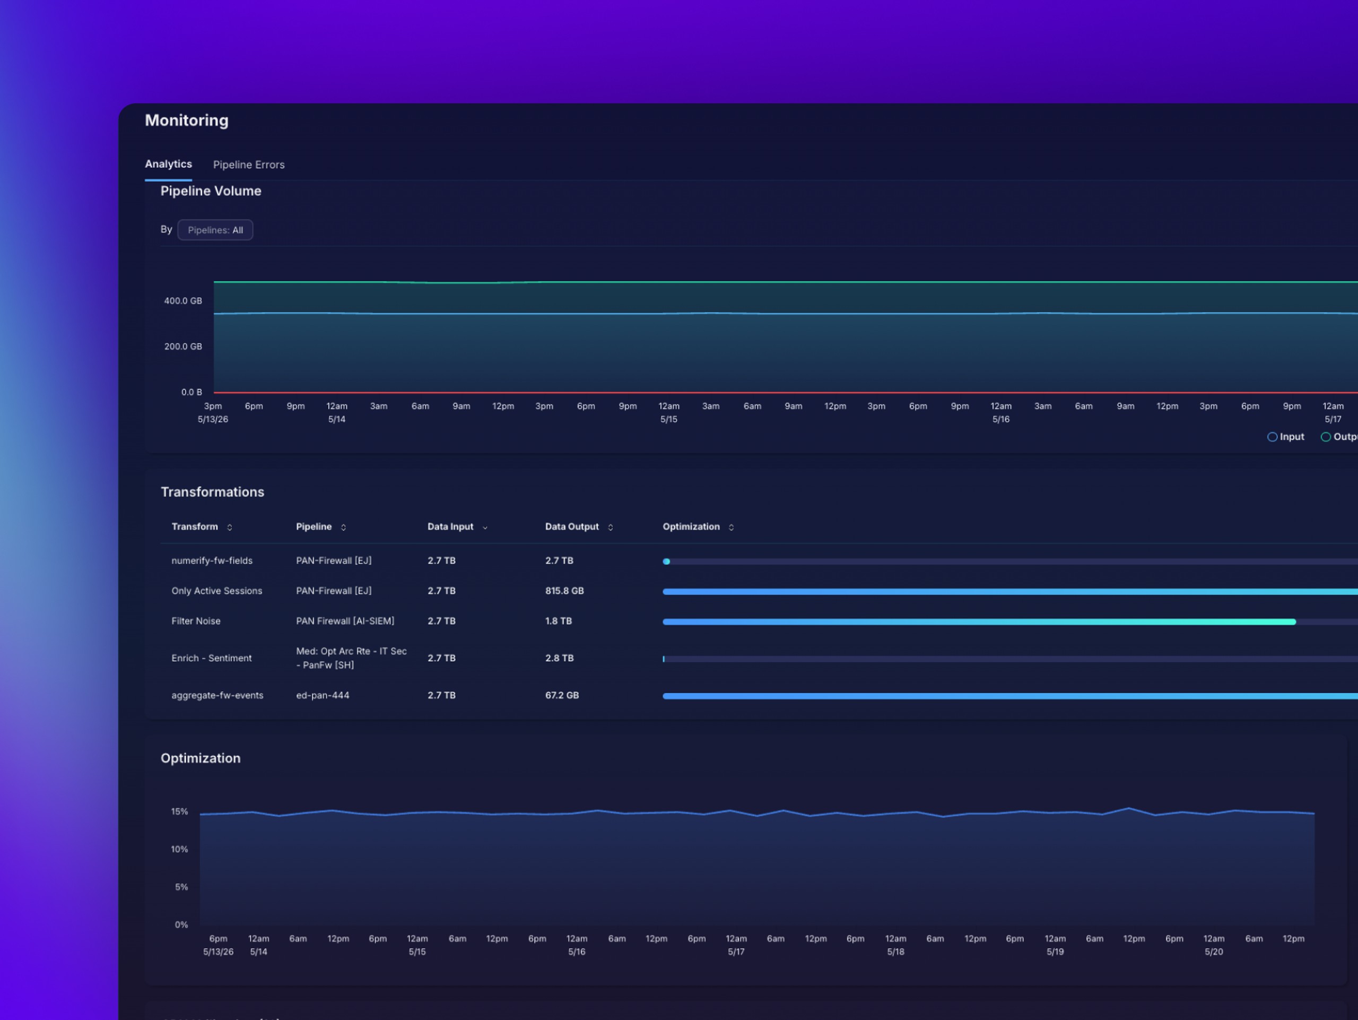The image size is (1358, 1020).
Task: Click the 67.2 GB data output value
Action: click(562, 696)
